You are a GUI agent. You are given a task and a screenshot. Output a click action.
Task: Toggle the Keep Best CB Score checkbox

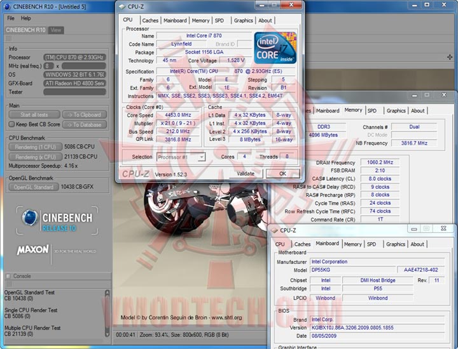pos(11,124)
